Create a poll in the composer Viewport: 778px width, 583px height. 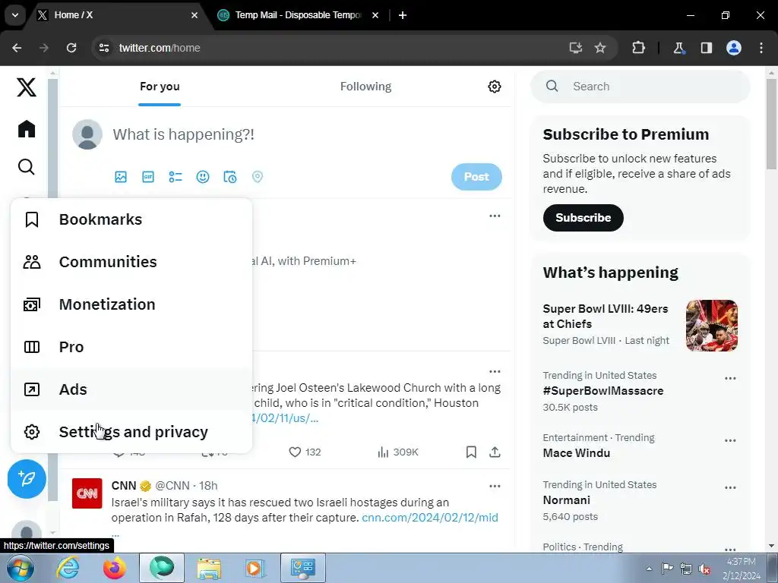176,177
